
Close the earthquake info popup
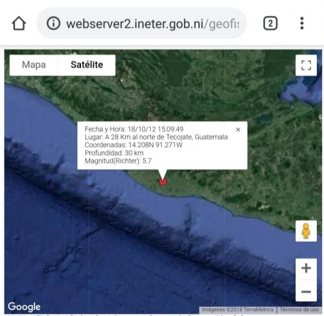pos(238,130)
